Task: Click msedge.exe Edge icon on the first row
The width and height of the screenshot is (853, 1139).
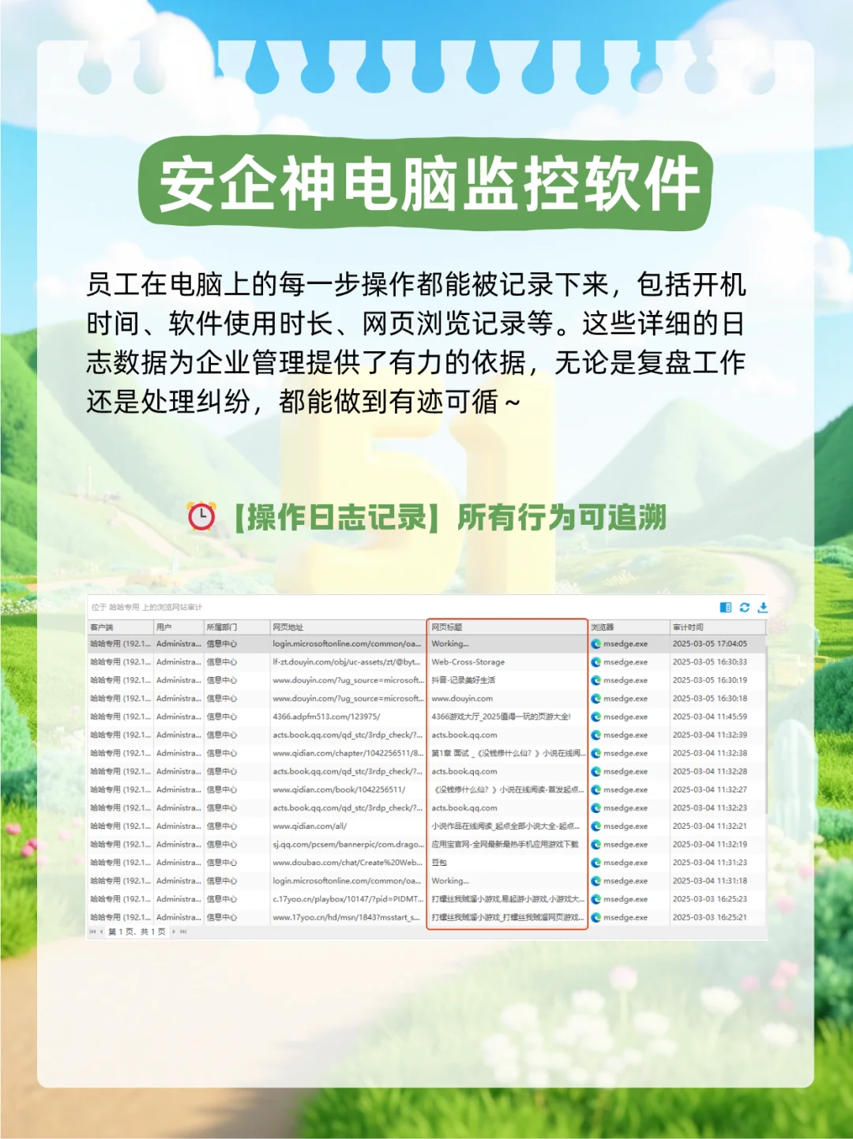Action: 596,644
